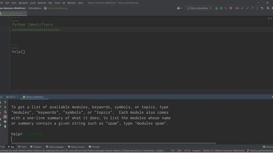Click the green Git Commit checkmark
This screenshot has height=153, width=273.
[247, 8]
